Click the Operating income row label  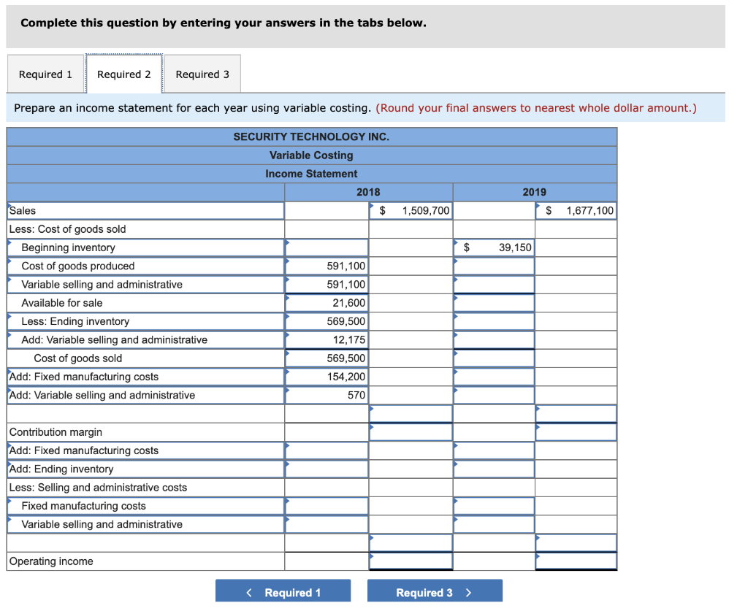tap(51, 561)
